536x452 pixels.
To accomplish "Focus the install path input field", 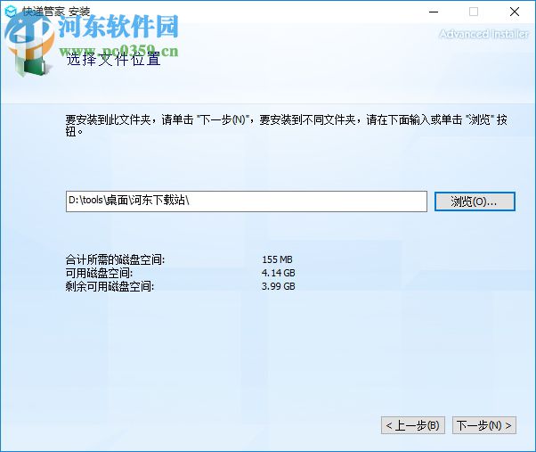I will 247,201.
